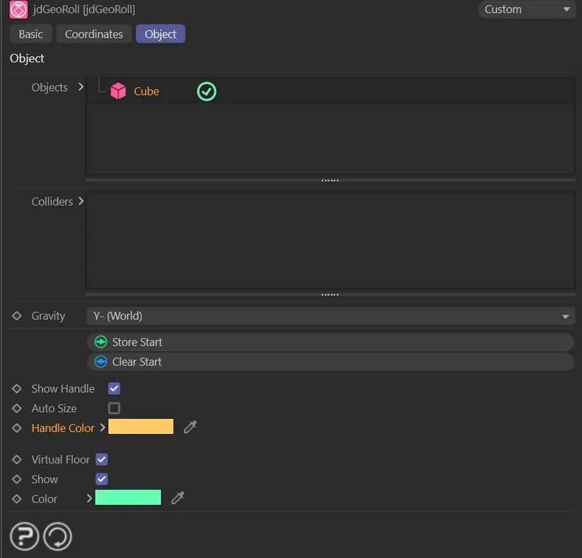Screen dimensions: 582x558
Task: Click the orange Handle Color swatch
Action: [x=141, y=427]
